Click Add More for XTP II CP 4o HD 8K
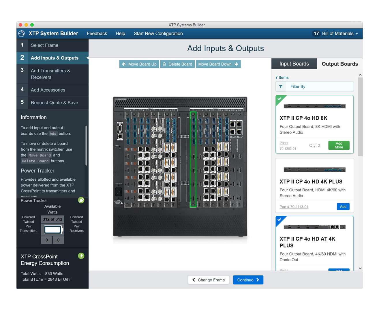379x311 pixels. [339, 145]
